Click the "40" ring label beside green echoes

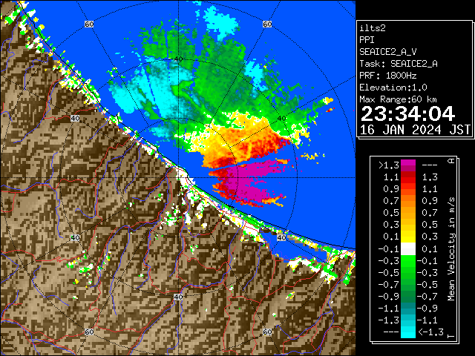point(281,119)
